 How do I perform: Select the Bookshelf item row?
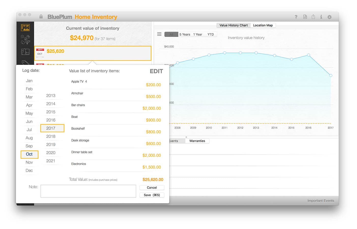[116, 130]
